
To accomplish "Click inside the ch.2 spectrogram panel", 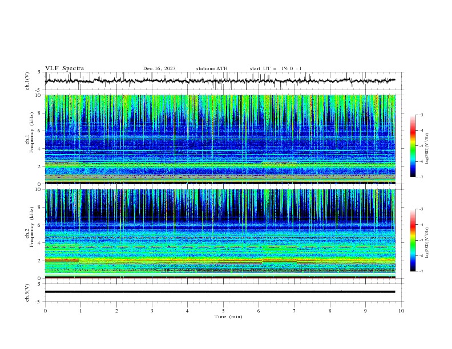I will (220, 234).
